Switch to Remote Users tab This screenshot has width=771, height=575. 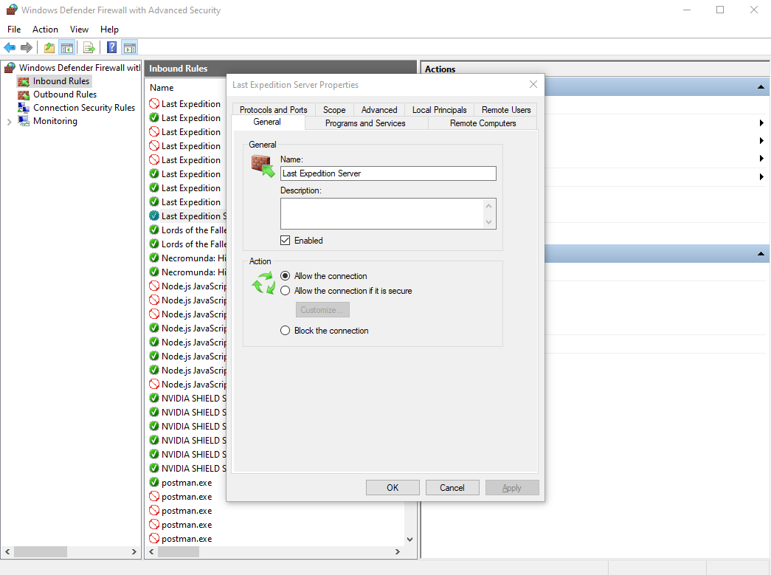506,110
